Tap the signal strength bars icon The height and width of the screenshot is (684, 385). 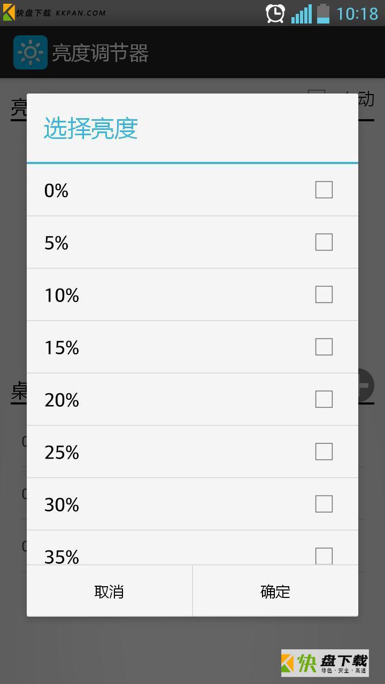point(302,14)
